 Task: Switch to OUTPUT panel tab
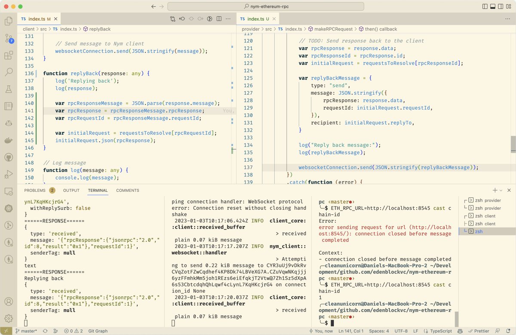[71, 190]
